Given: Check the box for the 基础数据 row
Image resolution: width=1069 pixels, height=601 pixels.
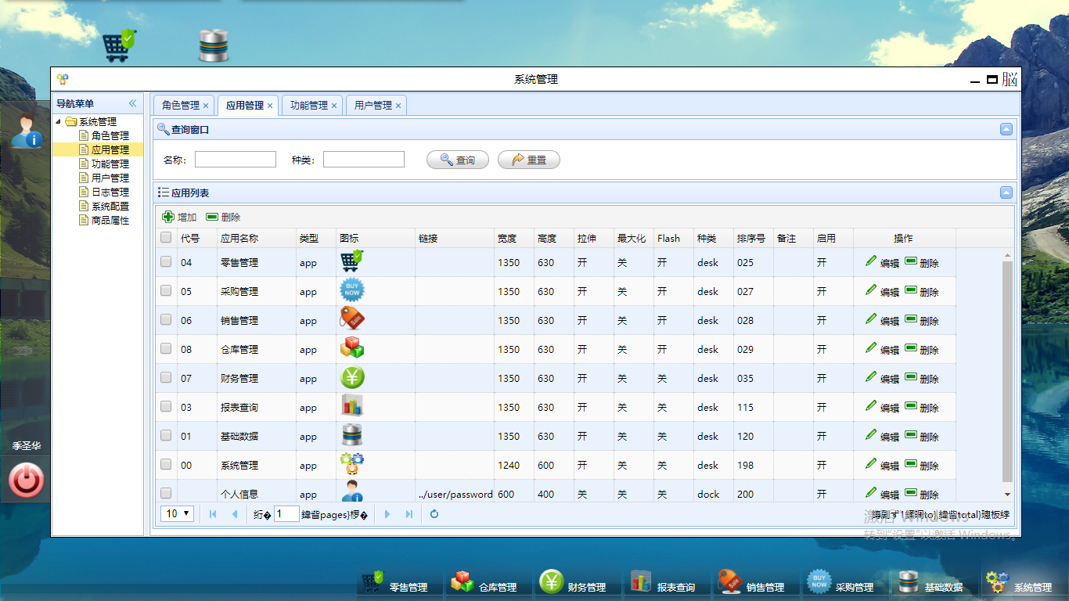Looking at the screenshot, I should (x=166, y=435).
